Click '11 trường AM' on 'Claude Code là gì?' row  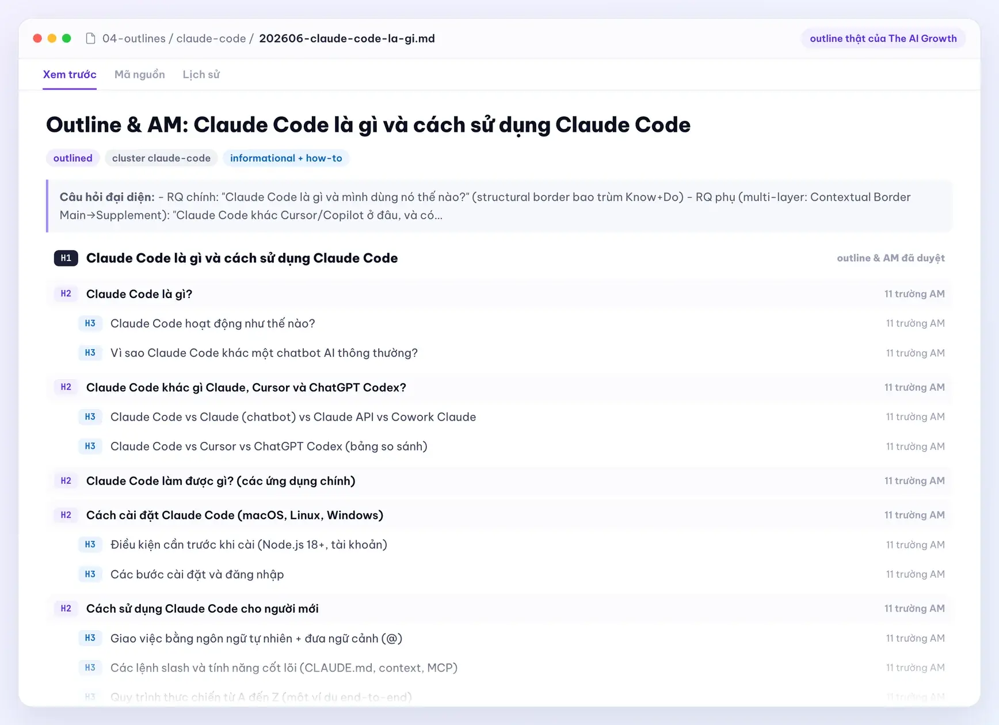[914, 294]
